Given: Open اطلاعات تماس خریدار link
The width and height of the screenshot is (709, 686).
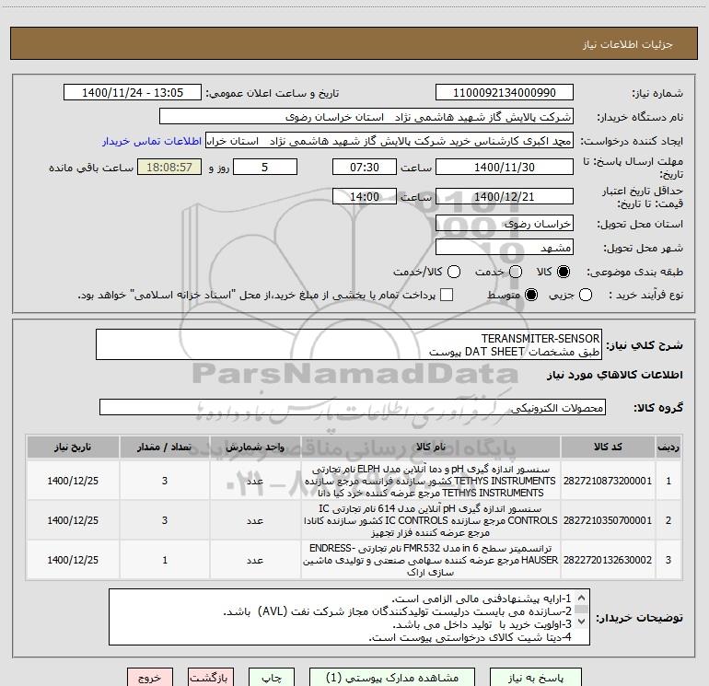Looking at the screenshot, I should click(x=152, y=141).
